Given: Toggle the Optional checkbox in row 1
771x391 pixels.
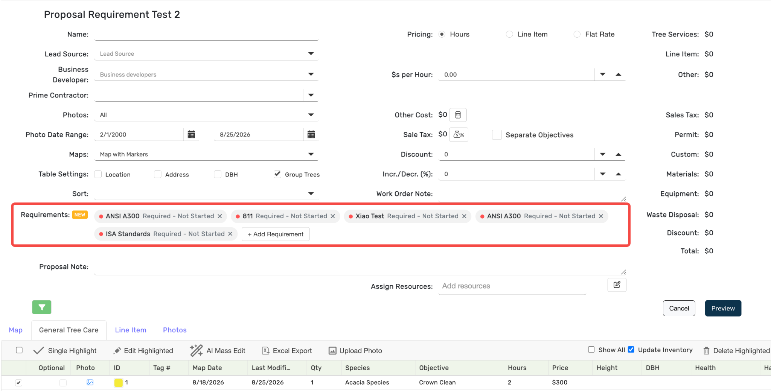Looking at the screenshot, I should click(63, 383).
